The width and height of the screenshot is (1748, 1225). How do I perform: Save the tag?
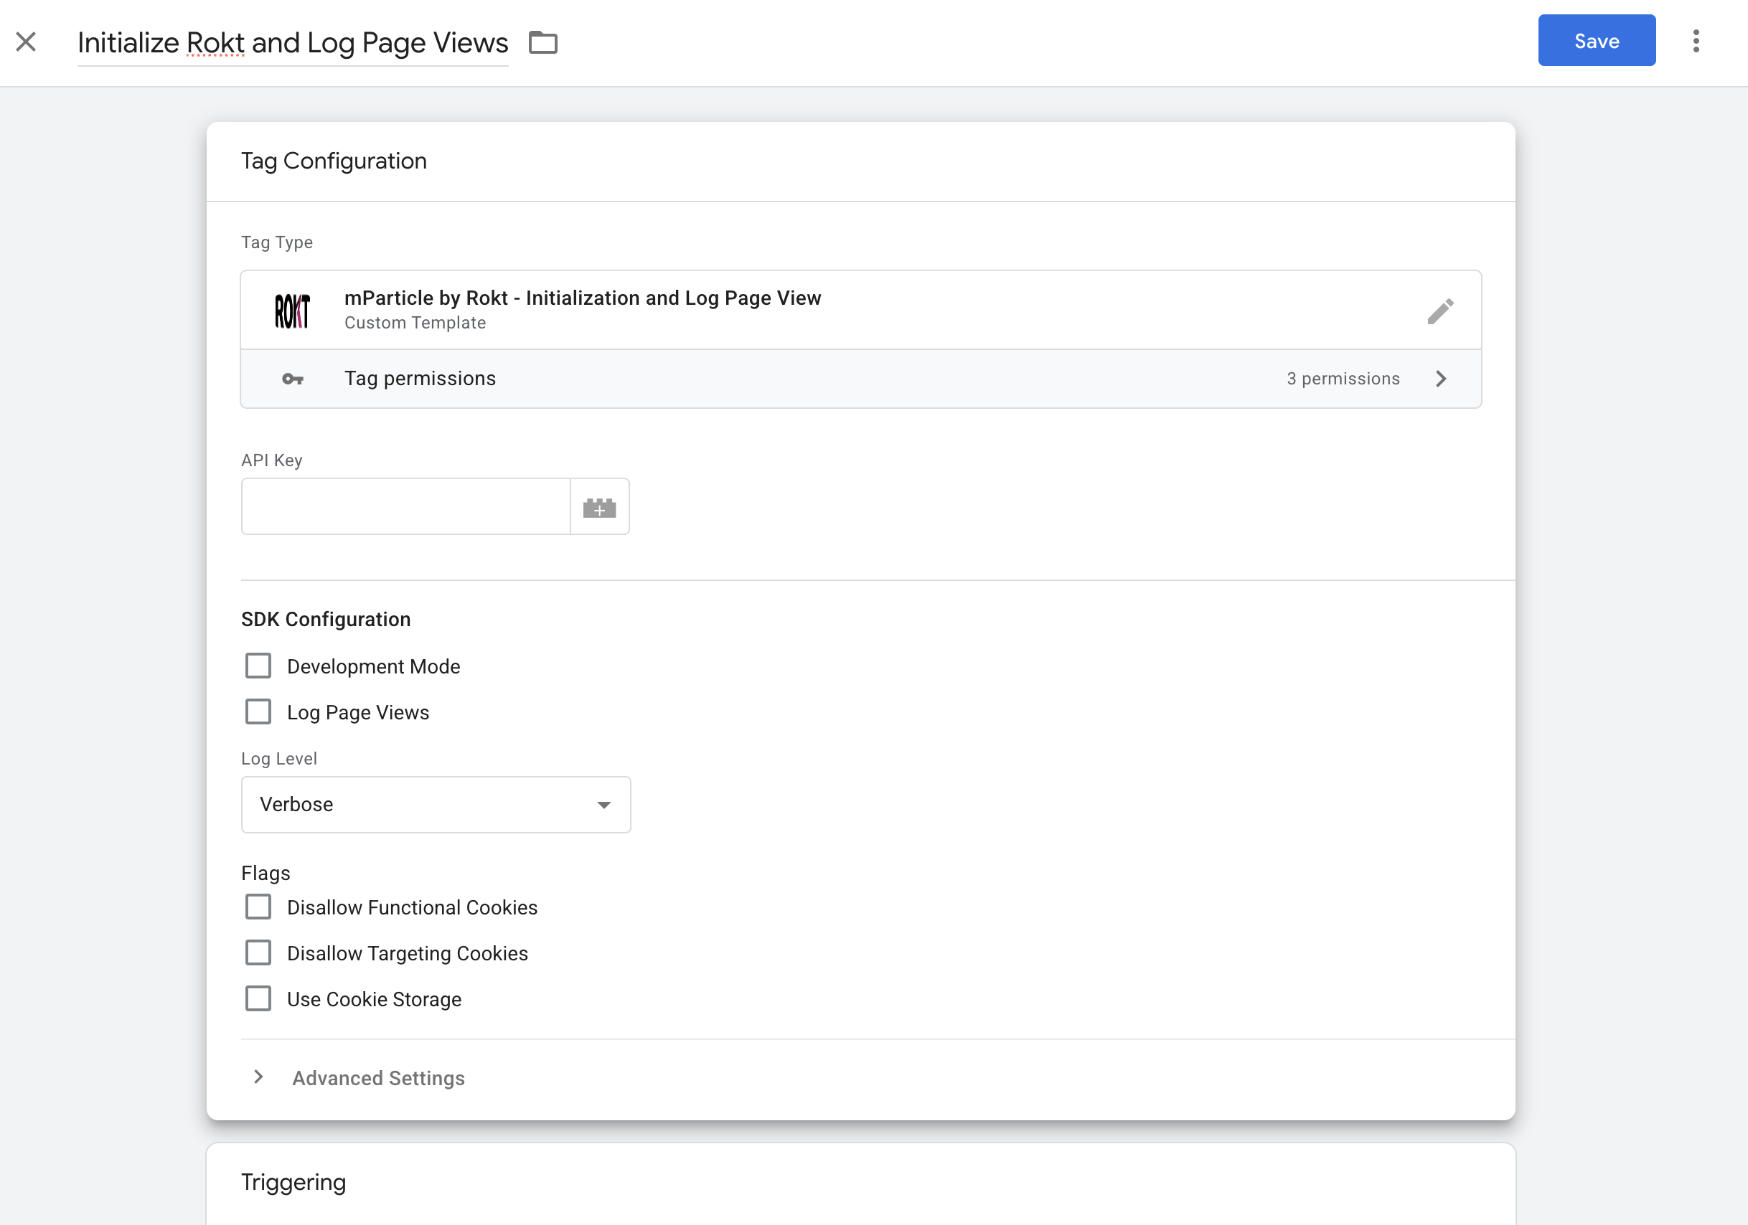pos(1597,40)
